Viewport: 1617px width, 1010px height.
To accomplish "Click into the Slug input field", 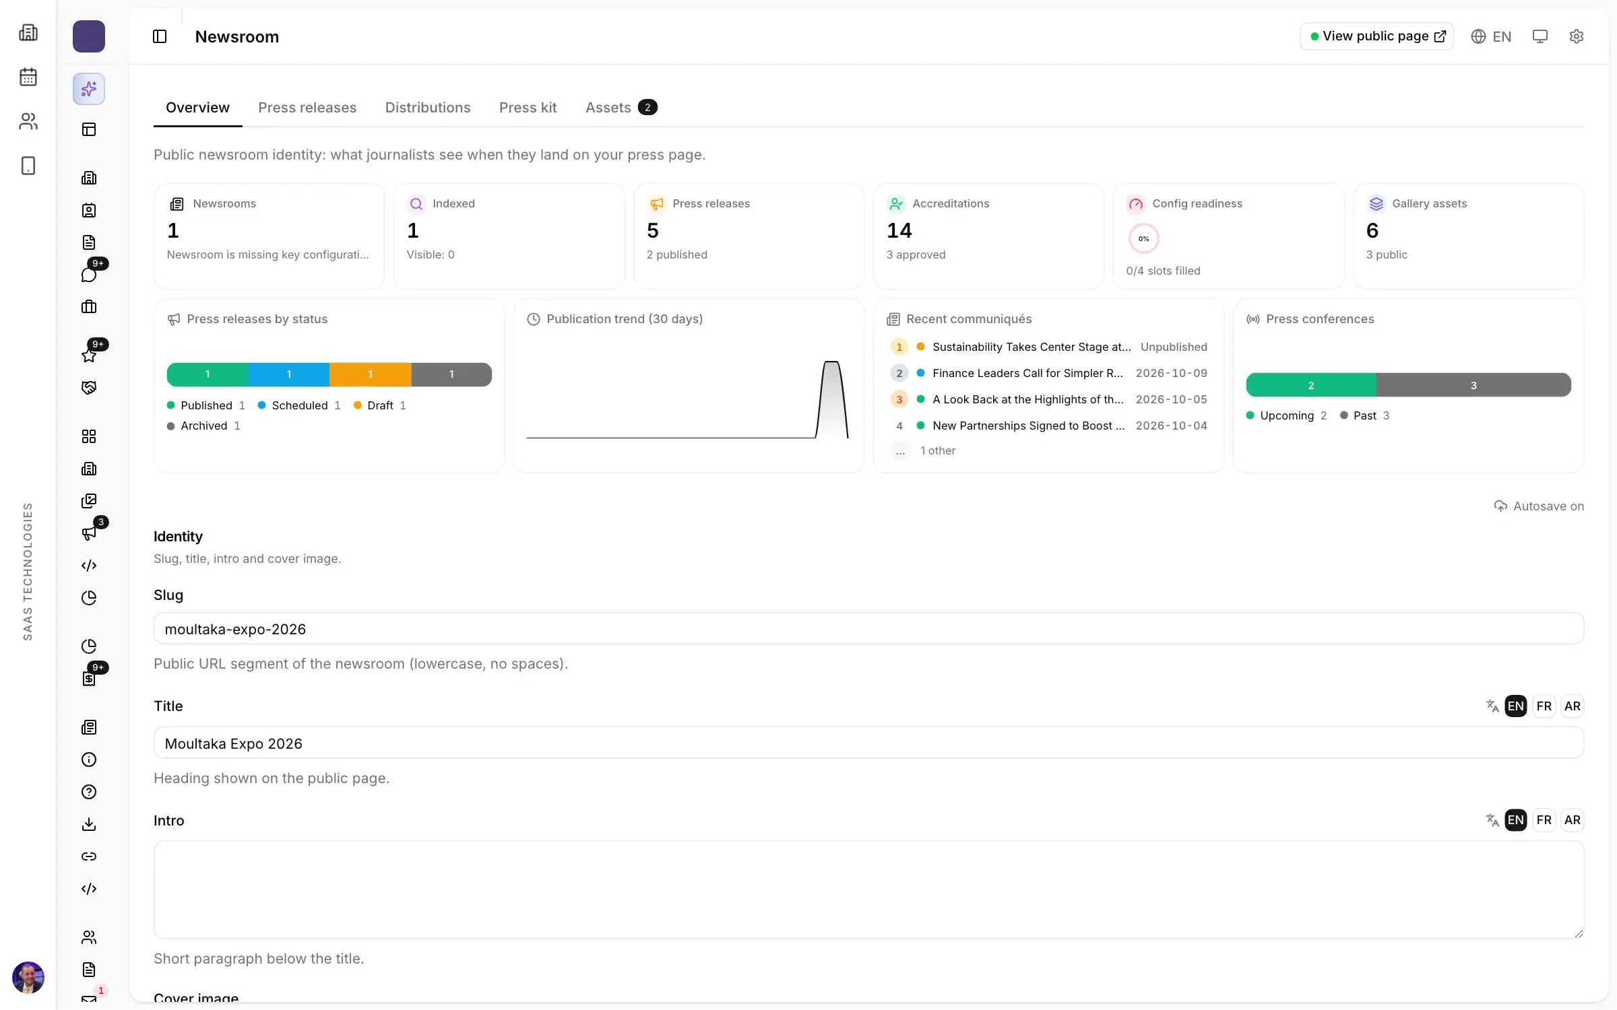I will click(868, 628).
